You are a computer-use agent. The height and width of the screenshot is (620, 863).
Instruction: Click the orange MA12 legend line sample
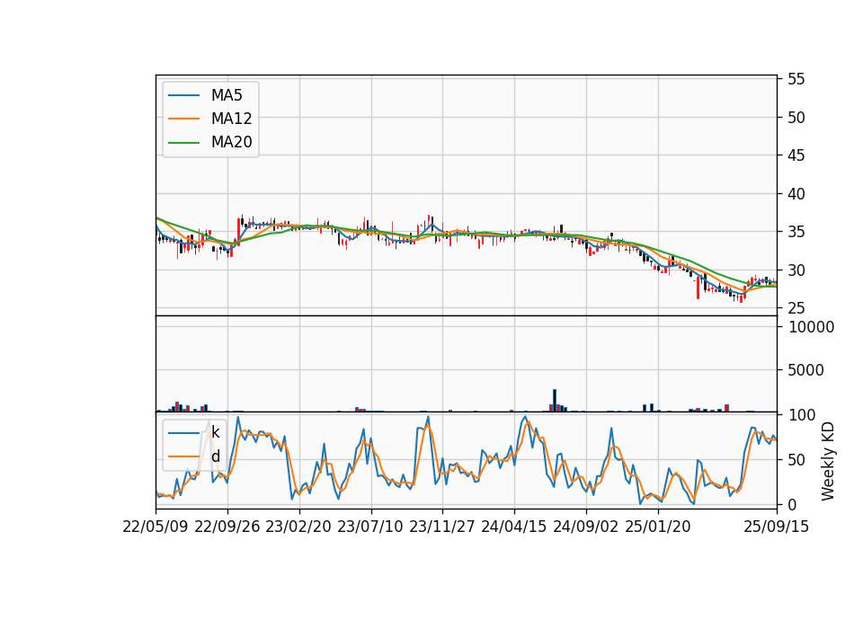(x=183, y=119)
